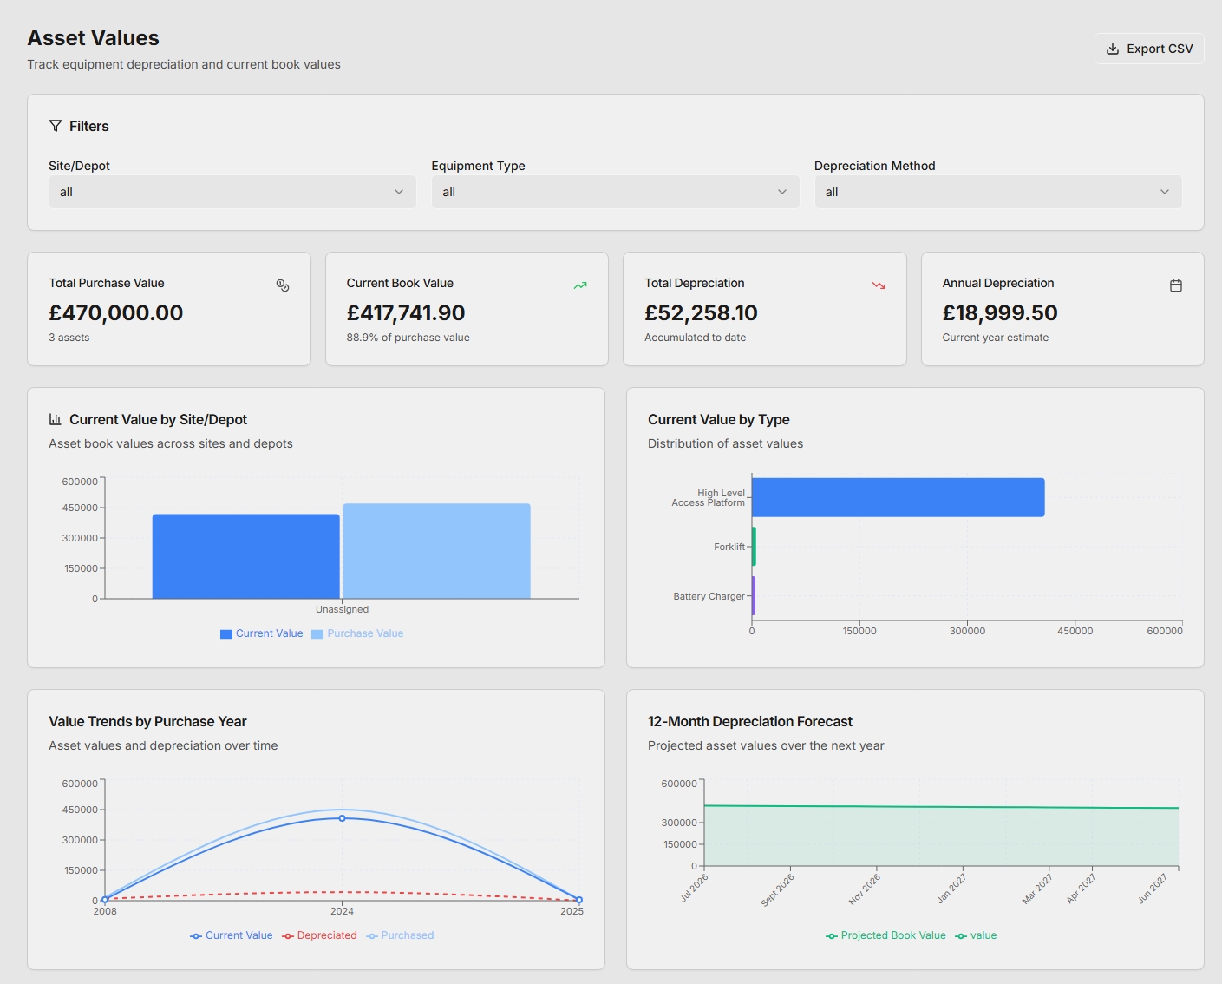
Task: Click the 'Current Value by Type' heading
Action: pyautogui.click(x=719, y=419)
